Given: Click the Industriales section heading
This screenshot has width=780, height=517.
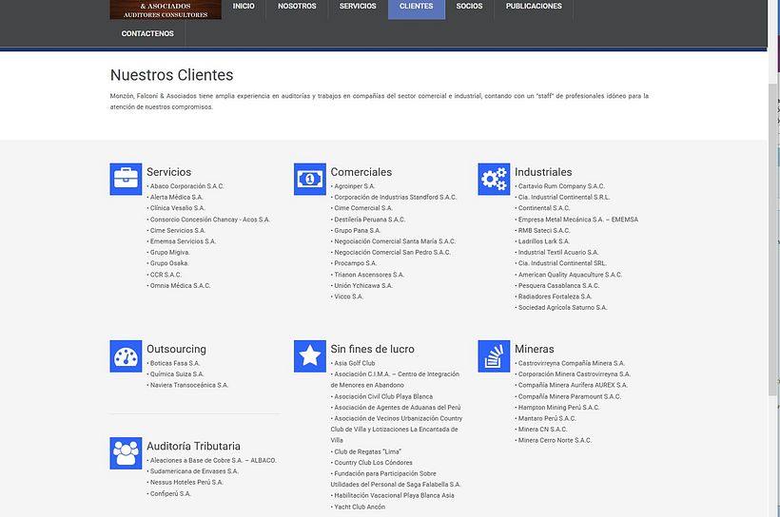Looking at the screenshot, I should [x=543, y=172].
